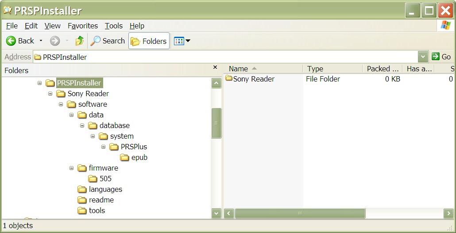The width and height of the screenshot is (456, 233).
Task: Select the 505 folder in tree
Action: tap(105, 179)
